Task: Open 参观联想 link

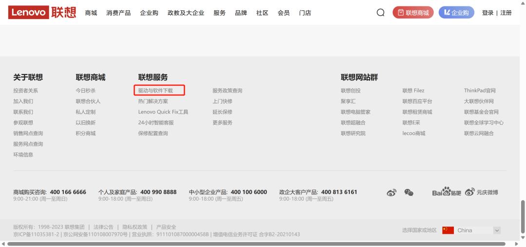Action: click(23, 123)
